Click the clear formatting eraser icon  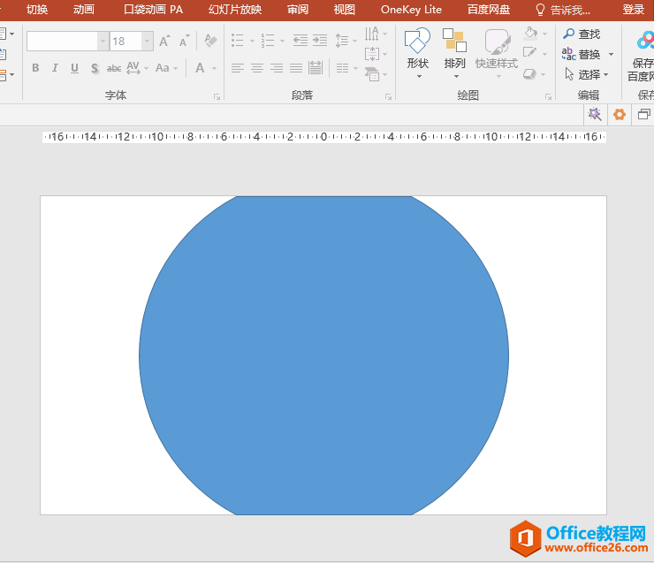[210, 41]
